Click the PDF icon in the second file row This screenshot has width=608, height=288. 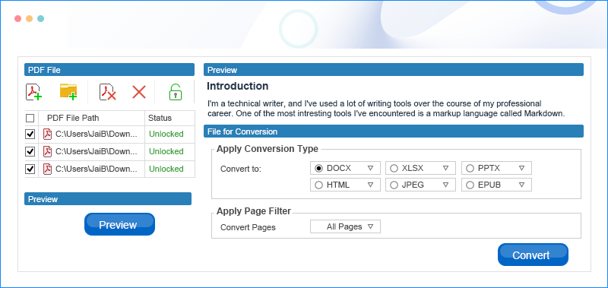(x=47, y=151)
